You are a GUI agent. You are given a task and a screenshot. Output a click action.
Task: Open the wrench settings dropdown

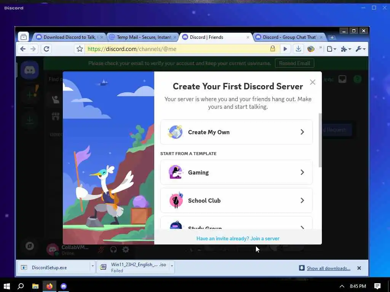pyautogui.click(x=360, y=49)
